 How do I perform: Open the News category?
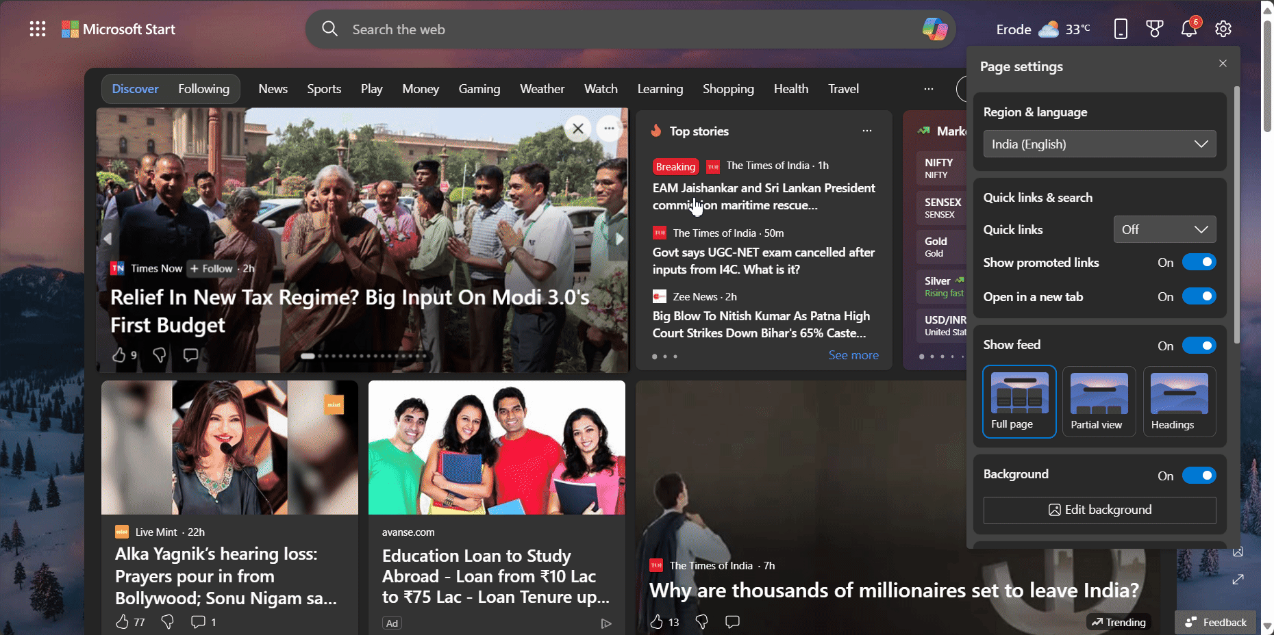[273, 89]
